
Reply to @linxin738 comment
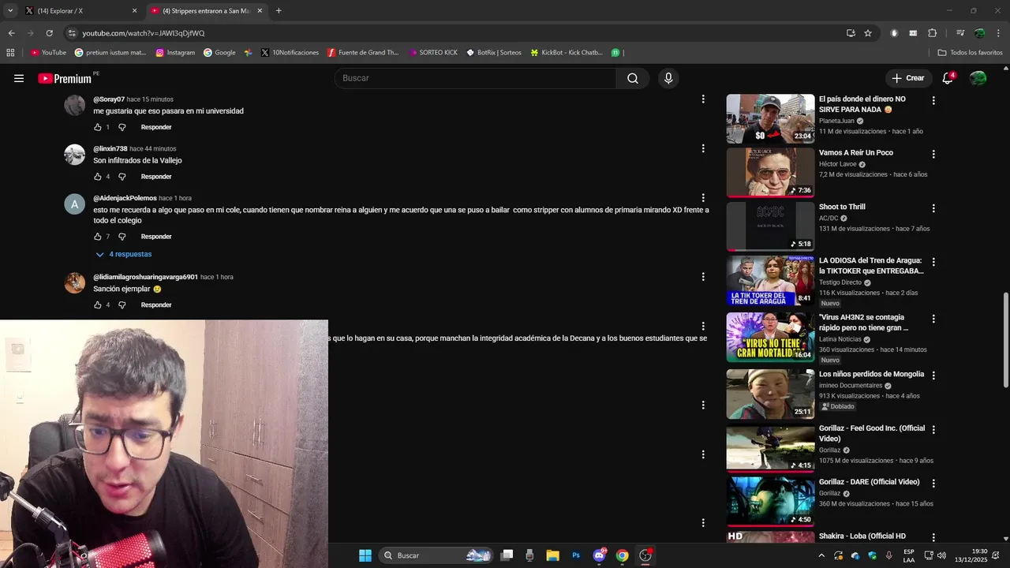tap(156, 177)
